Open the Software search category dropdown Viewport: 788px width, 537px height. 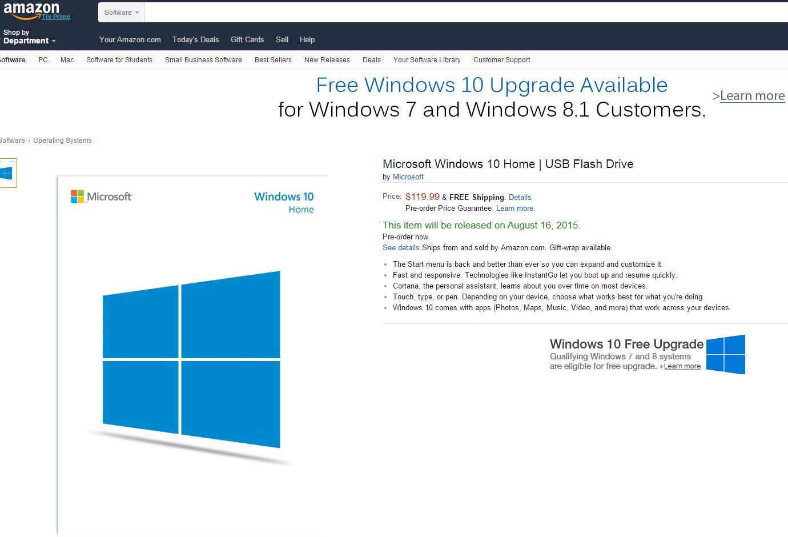(x=120, y=12)
